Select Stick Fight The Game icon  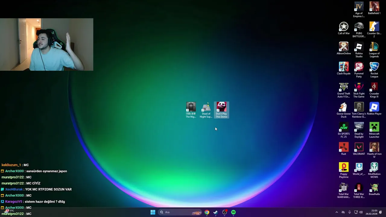pyautogui.click(x=359, y=90)
